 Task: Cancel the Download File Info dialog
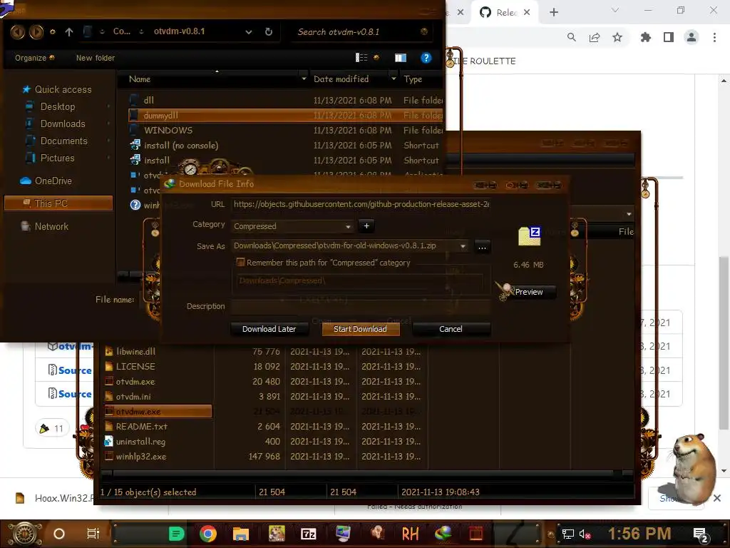click(x=451, y=329)
